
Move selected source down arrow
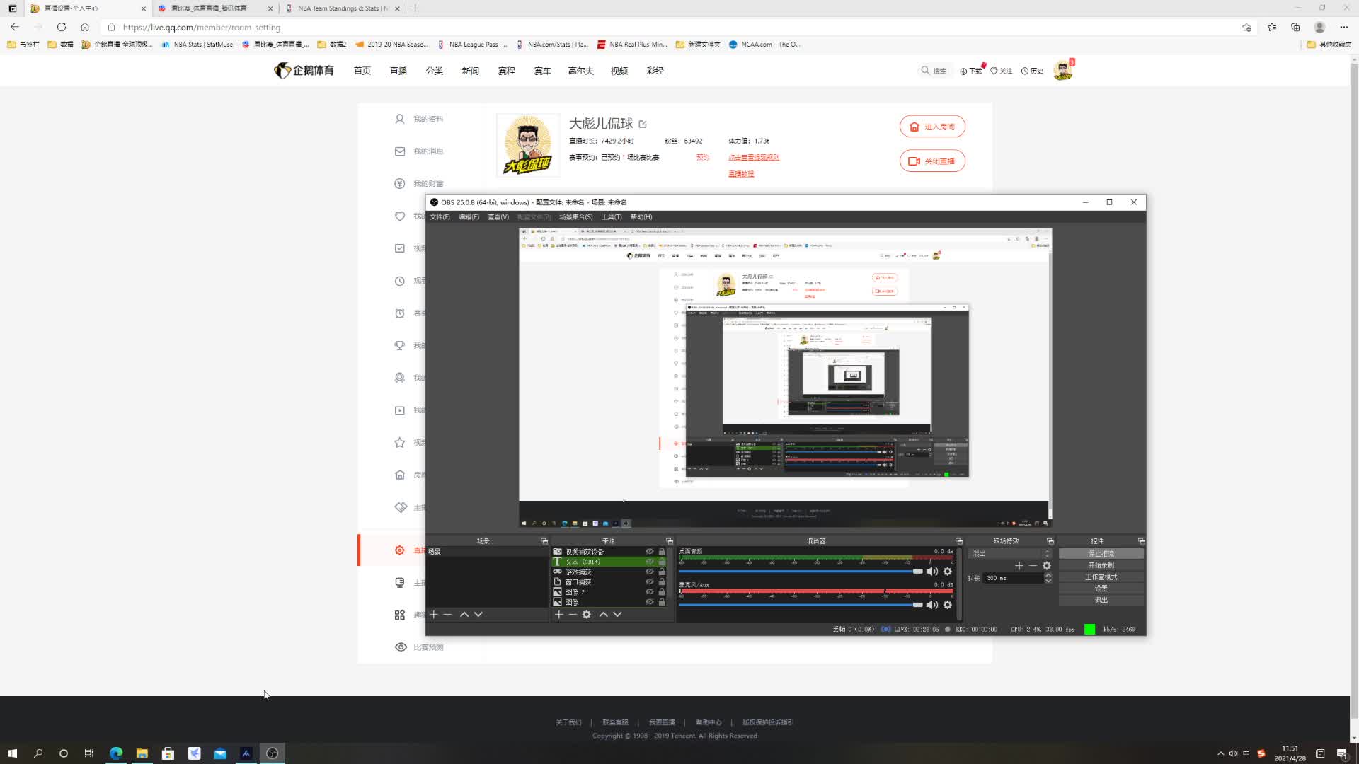(617, 615)
